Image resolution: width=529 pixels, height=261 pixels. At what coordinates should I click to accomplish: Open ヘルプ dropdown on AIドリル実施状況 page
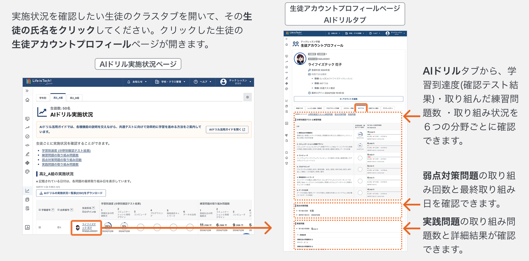[203, 82]
